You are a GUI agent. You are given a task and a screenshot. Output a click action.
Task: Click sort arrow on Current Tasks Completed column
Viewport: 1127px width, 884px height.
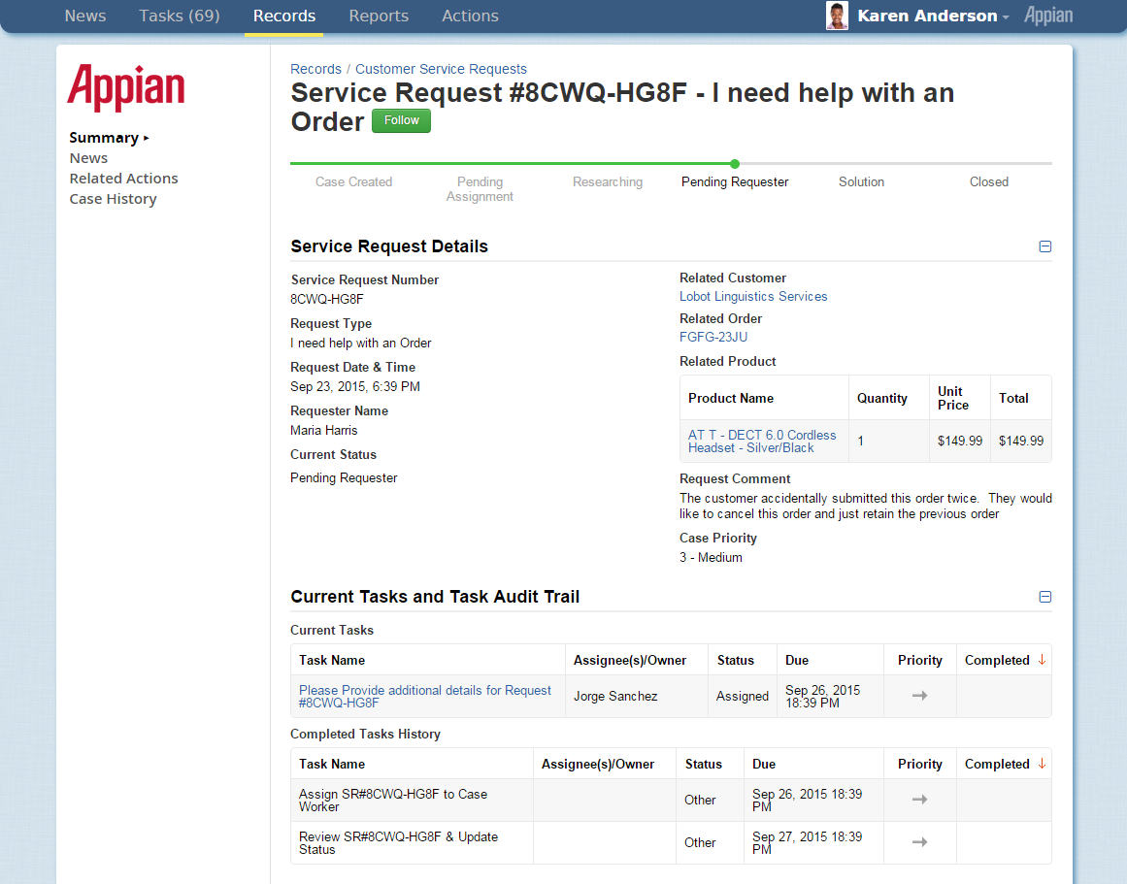[1042, 660]
